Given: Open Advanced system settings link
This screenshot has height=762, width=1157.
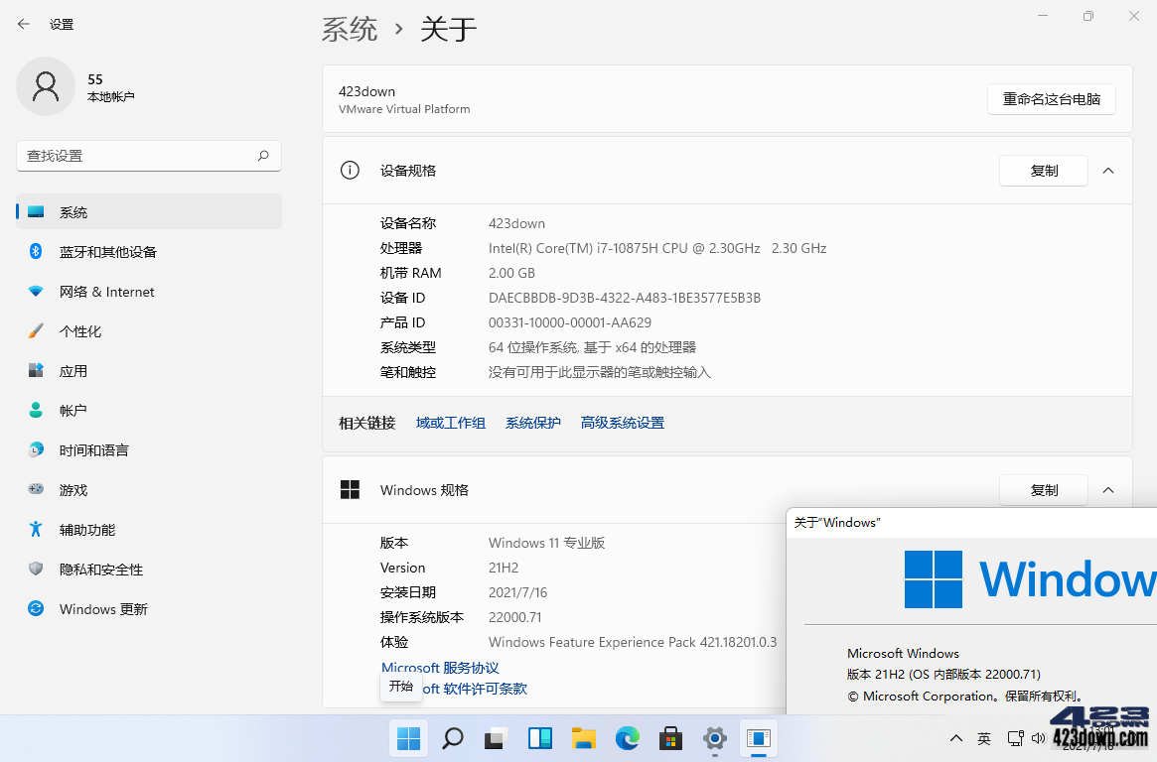Looking at the screenshot, I should (622, 423).
